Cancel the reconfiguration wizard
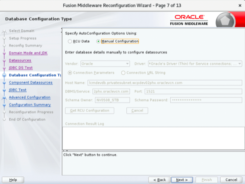Image resolution: width=245 pixels, height=184 pixels. pos(231,180)
